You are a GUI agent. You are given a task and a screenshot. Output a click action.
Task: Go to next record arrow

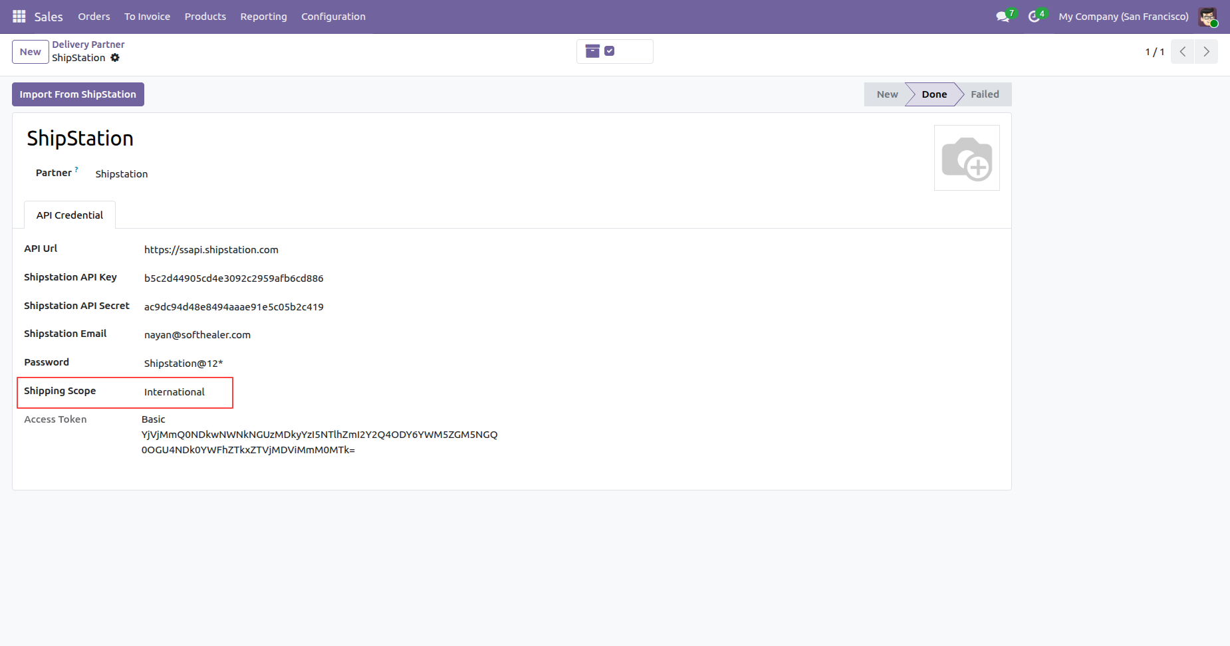tap(1206, 52)
